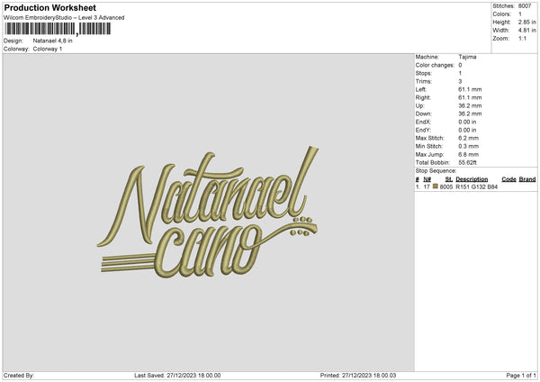Image resolution: width=540 pixels, height=382 pixels.
Task: Click the Stops value 1
Action: (460, 73)
